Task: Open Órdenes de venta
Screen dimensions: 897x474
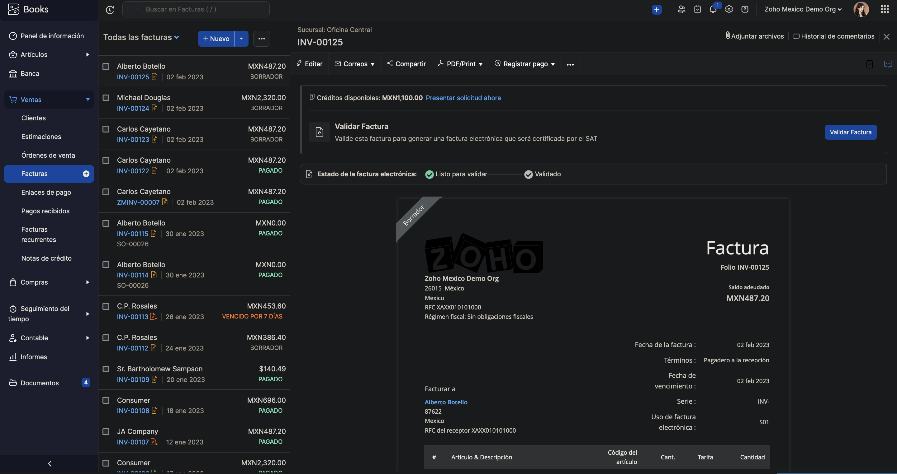Action: point(48,155)
